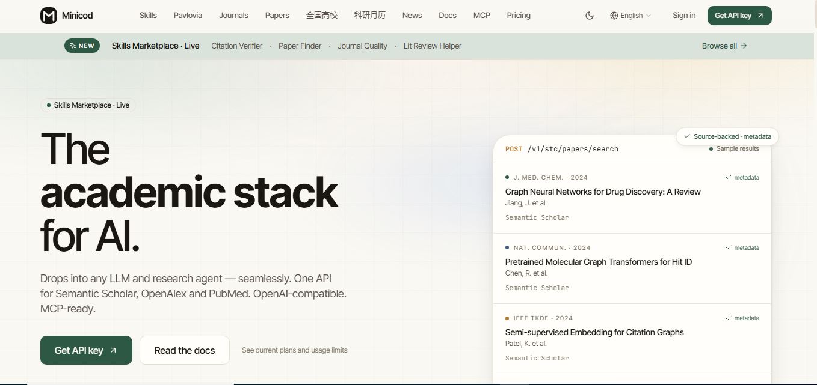This screenshot has height=385, width=817.
Task: Click the large hero Get API key button
Action: [x=86, y=350]
